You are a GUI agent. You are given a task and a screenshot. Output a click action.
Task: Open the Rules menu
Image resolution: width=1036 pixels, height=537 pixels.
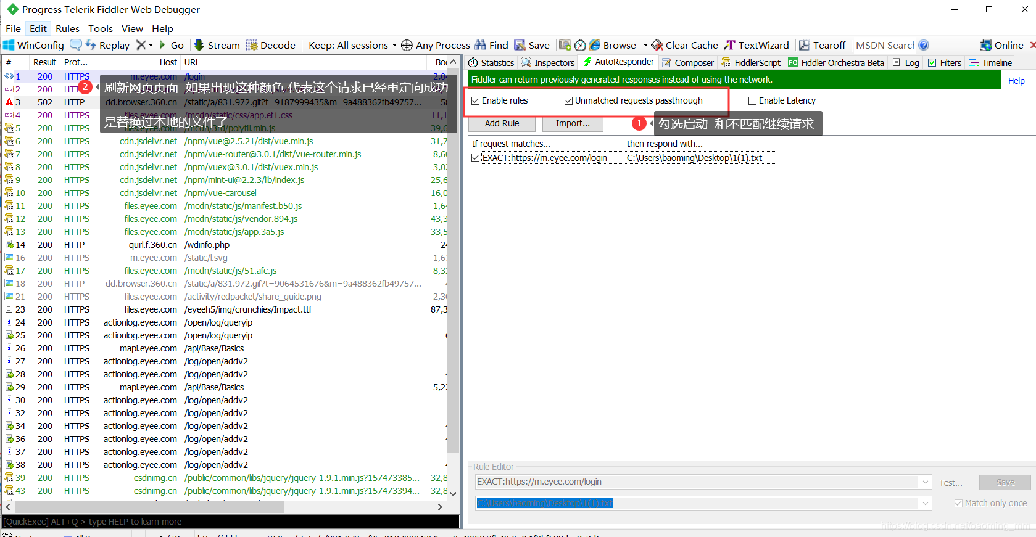click(x=67, y=28)
